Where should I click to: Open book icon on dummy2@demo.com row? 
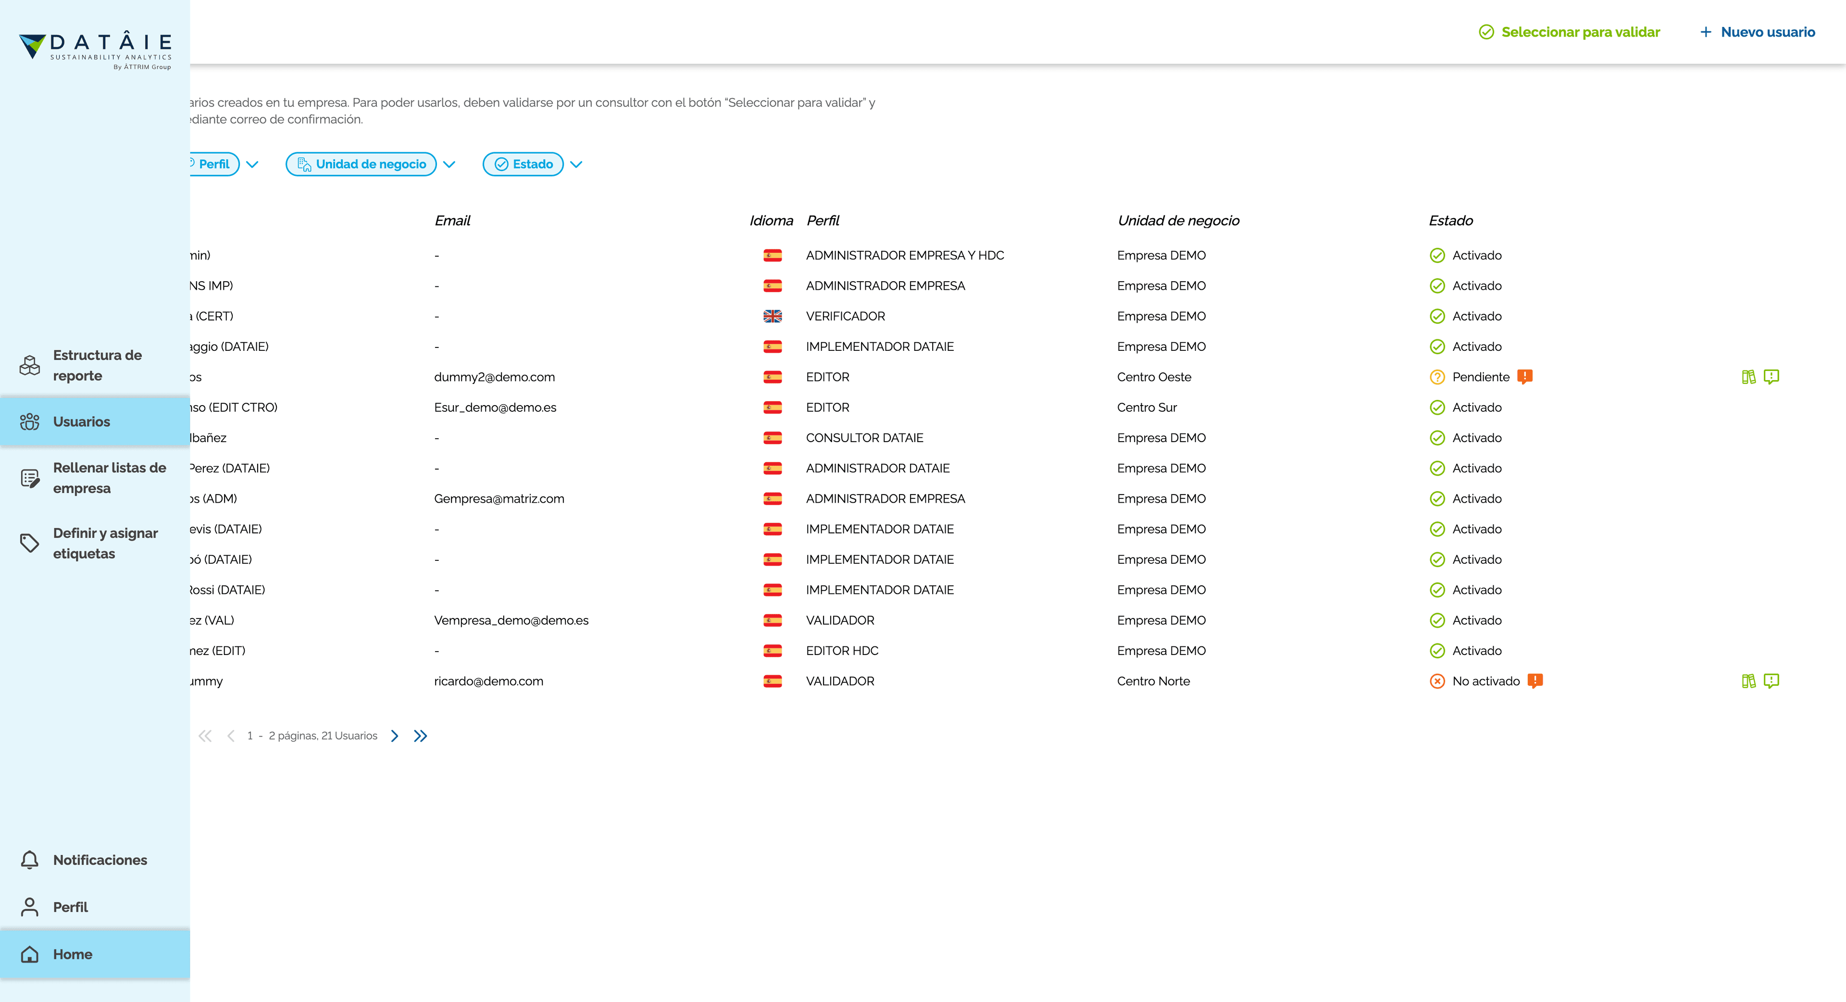1748,377
